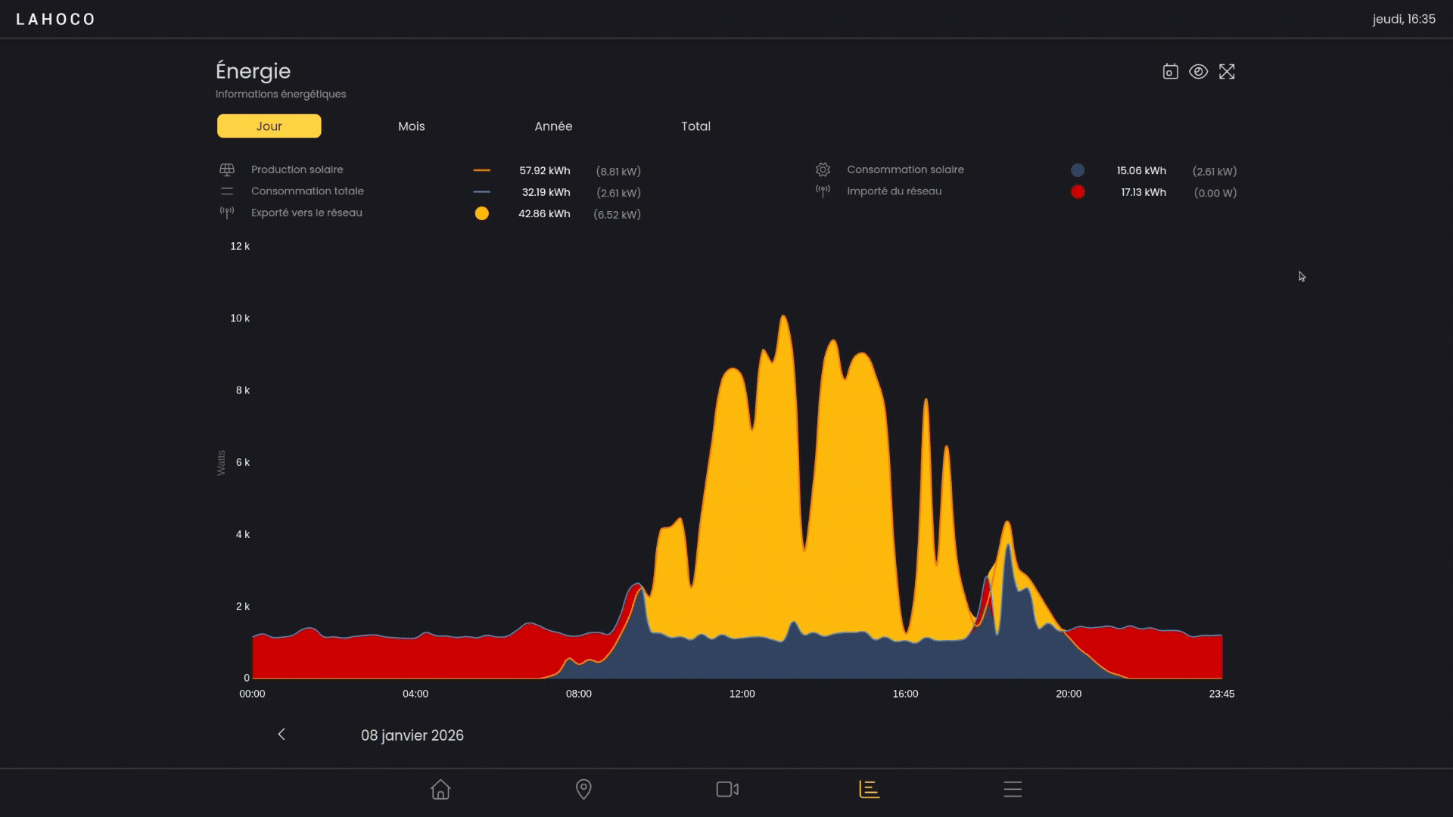Select the Jour tab
This screenshot has width=1453, height=817.
coord(269,126)
